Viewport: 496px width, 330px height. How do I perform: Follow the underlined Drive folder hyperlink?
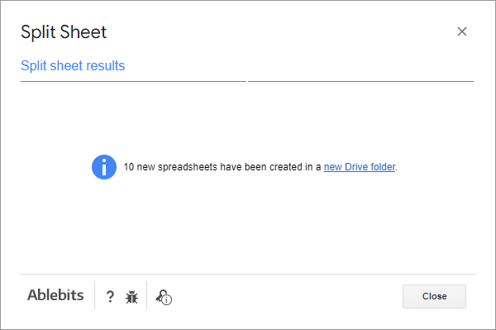[x=360, y=167]
